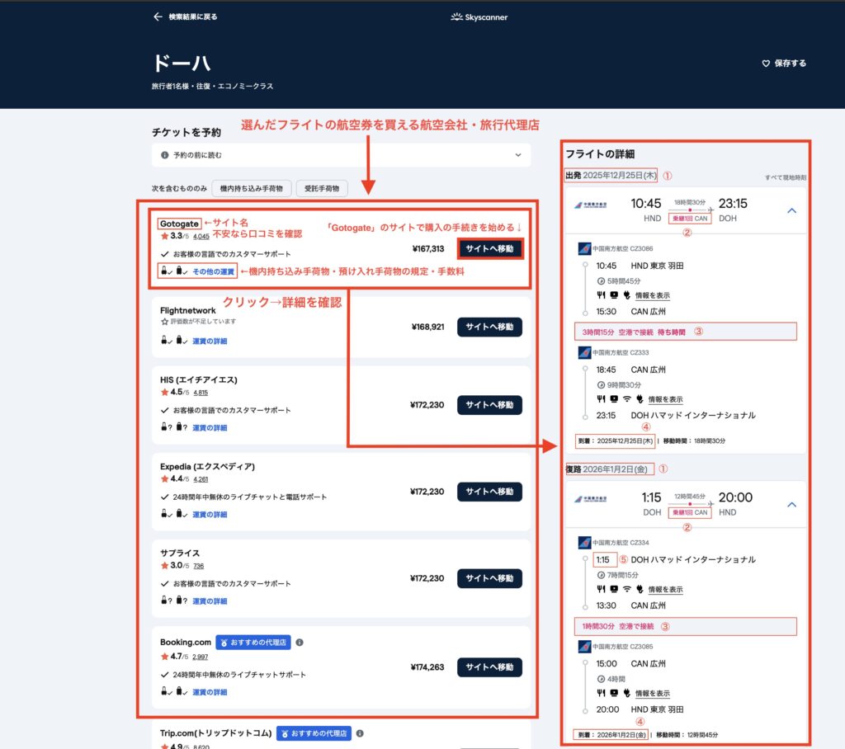Toggle 受託手荷物 filter
The image size is (845, 749).
(x=322, y=189)
